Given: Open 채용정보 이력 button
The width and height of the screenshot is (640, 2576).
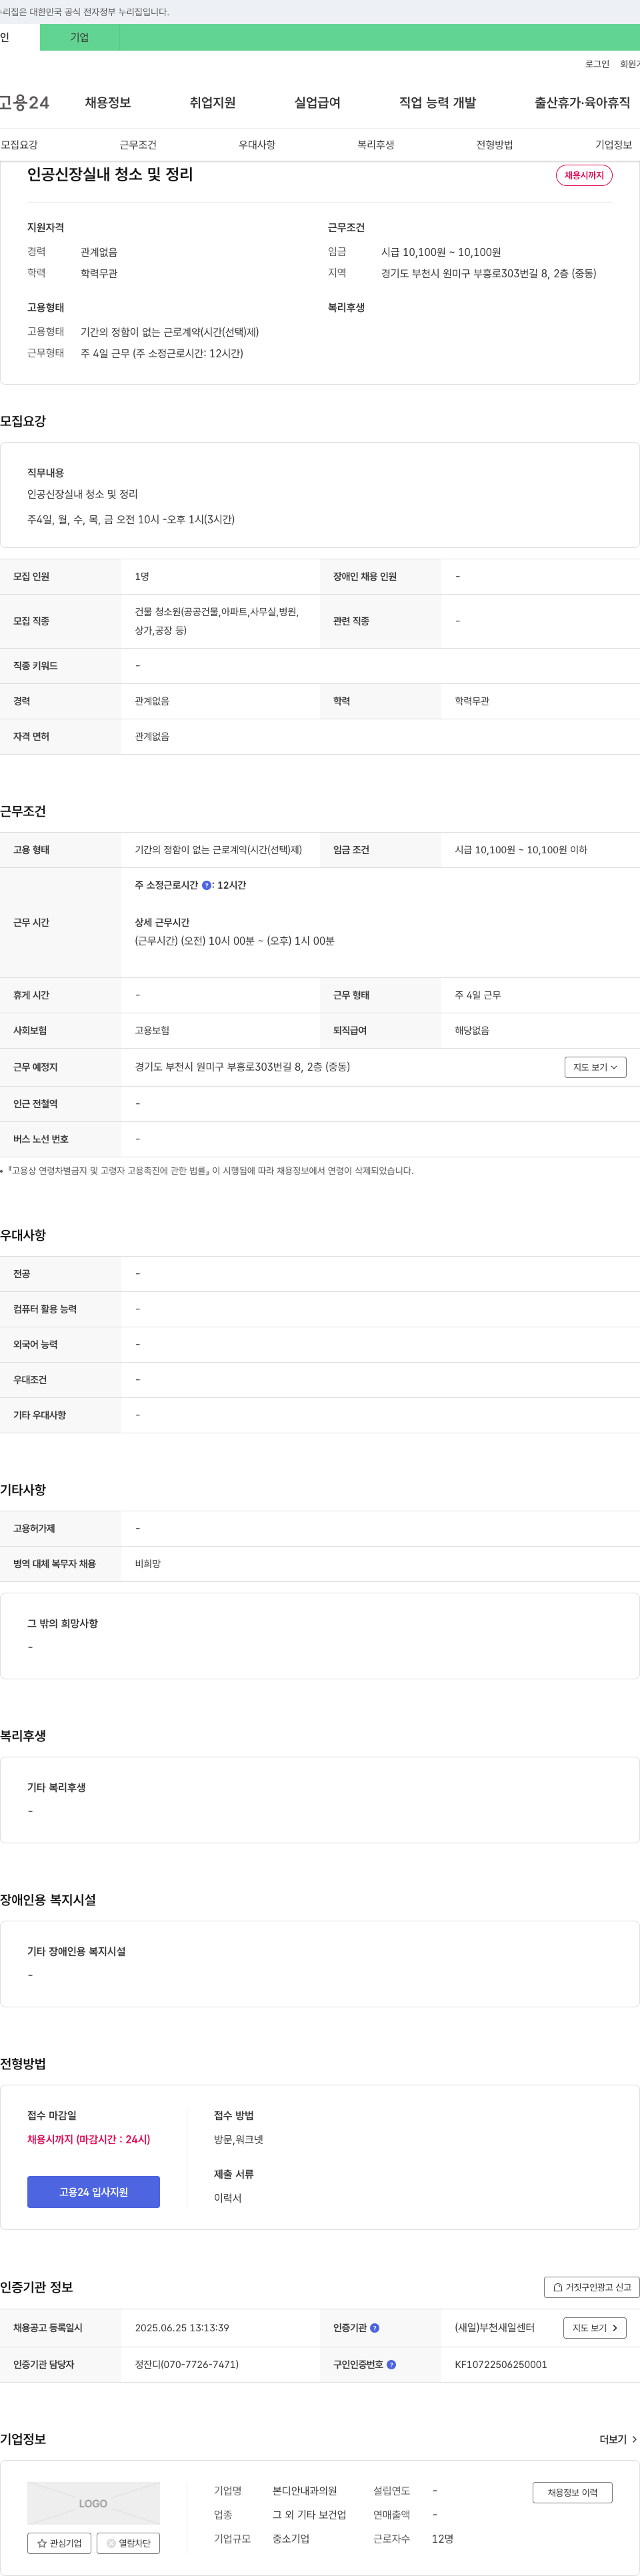Looking at the screenshot, I should 572,2492.
